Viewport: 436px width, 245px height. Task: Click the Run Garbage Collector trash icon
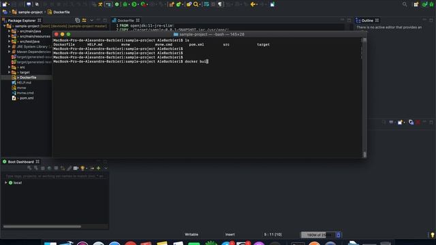pyautogui.click(x=339, y=235)
